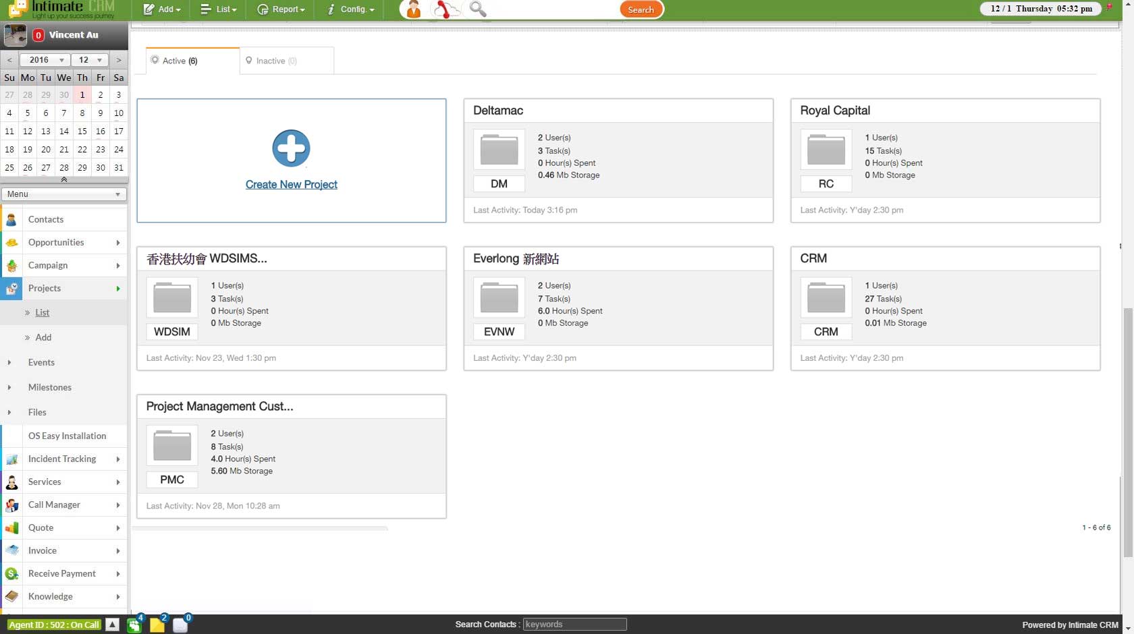Expand the Events tree item
Screen dimensions: 1134x634
(x=9, y=363)
